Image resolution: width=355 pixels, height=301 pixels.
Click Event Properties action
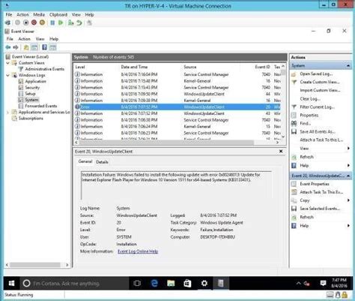315,184
